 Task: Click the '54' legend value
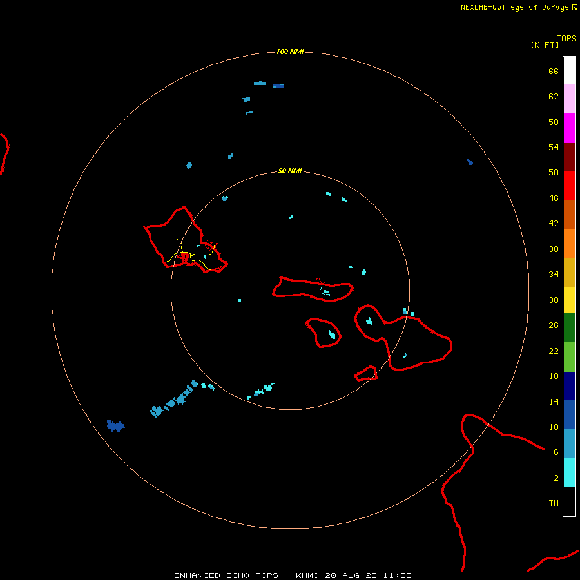pyautogui.click(x=554, y=147)
